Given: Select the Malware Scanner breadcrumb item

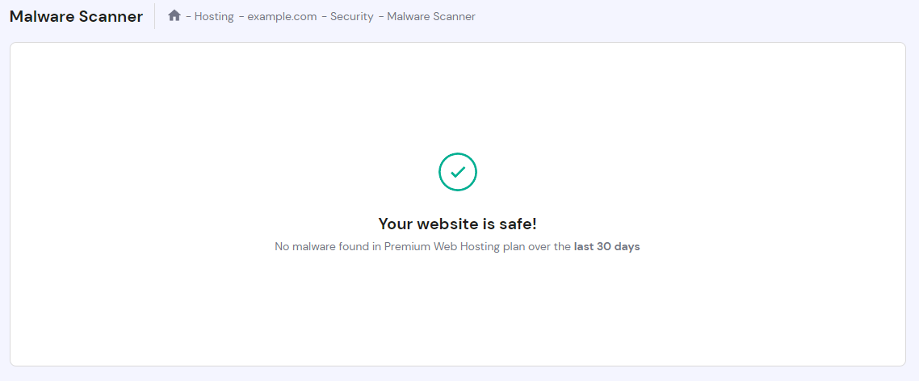Looking at the screenshot, I should click(x=431, y=16).
